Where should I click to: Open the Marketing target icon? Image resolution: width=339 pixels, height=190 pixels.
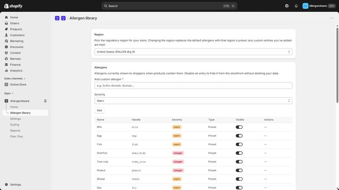click(6, 41)
